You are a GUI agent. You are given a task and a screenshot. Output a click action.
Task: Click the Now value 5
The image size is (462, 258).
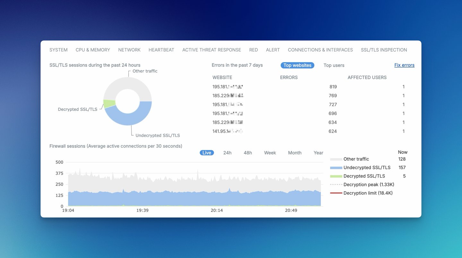(x=404, y=176)
